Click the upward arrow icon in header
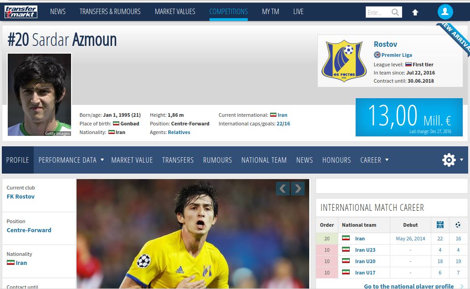 pyautogui.click(x=415, y=12)
